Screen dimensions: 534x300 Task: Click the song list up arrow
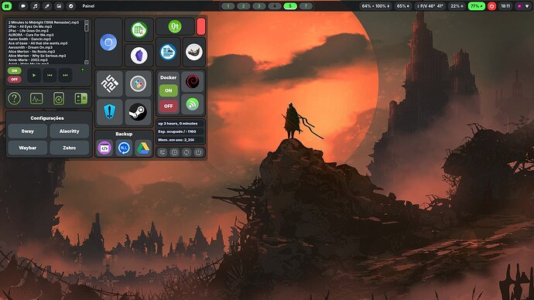click(x=87, y=22)
